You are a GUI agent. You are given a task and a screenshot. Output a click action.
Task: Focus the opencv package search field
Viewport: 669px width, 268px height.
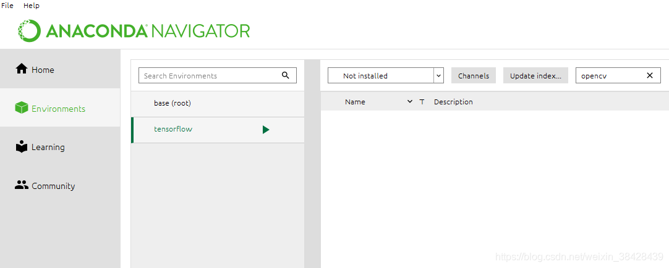[618, 75]
